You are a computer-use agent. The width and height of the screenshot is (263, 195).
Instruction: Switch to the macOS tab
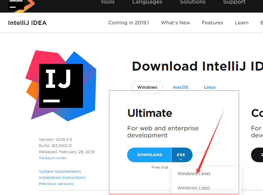pyautogui.click(x=181, y=87)
